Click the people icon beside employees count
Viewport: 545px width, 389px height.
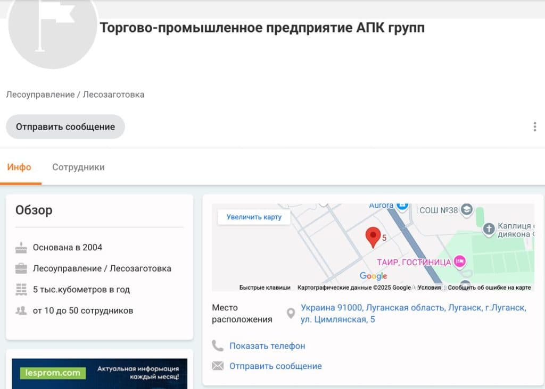click(x=21, y=311)
